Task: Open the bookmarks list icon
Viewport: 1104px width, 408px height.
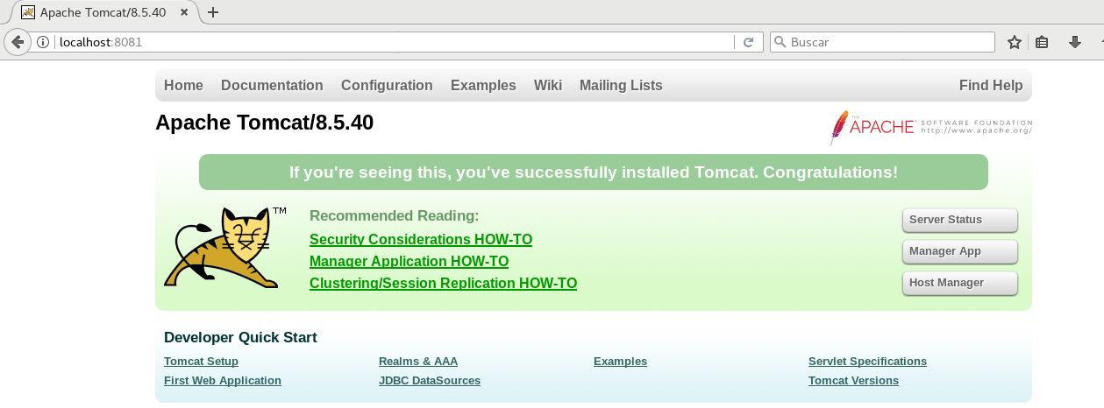Action: coord(1042,42)
